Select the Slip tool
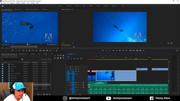This screenshot has height=101, width=180. [55, 58]
